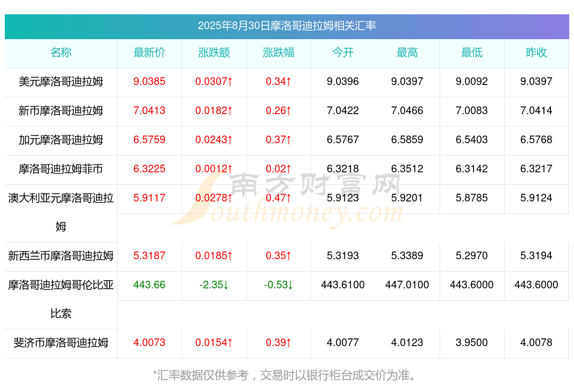Select the 涨跌额 column header
This screenshot has height=390, width=574.
point(214,53)
